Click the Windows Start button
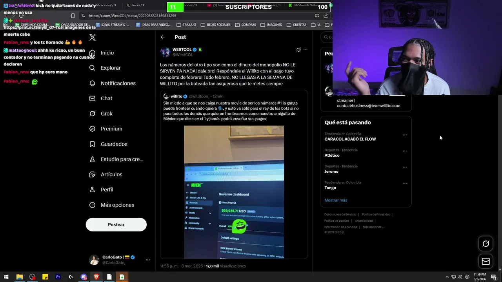 coord(6,277)
